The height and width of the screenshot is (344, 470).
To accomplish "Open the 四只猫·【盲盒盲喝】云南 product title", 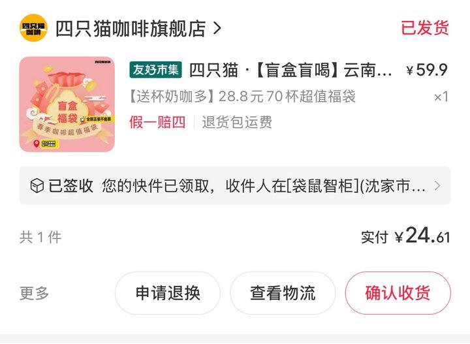I will click(290, 70).
